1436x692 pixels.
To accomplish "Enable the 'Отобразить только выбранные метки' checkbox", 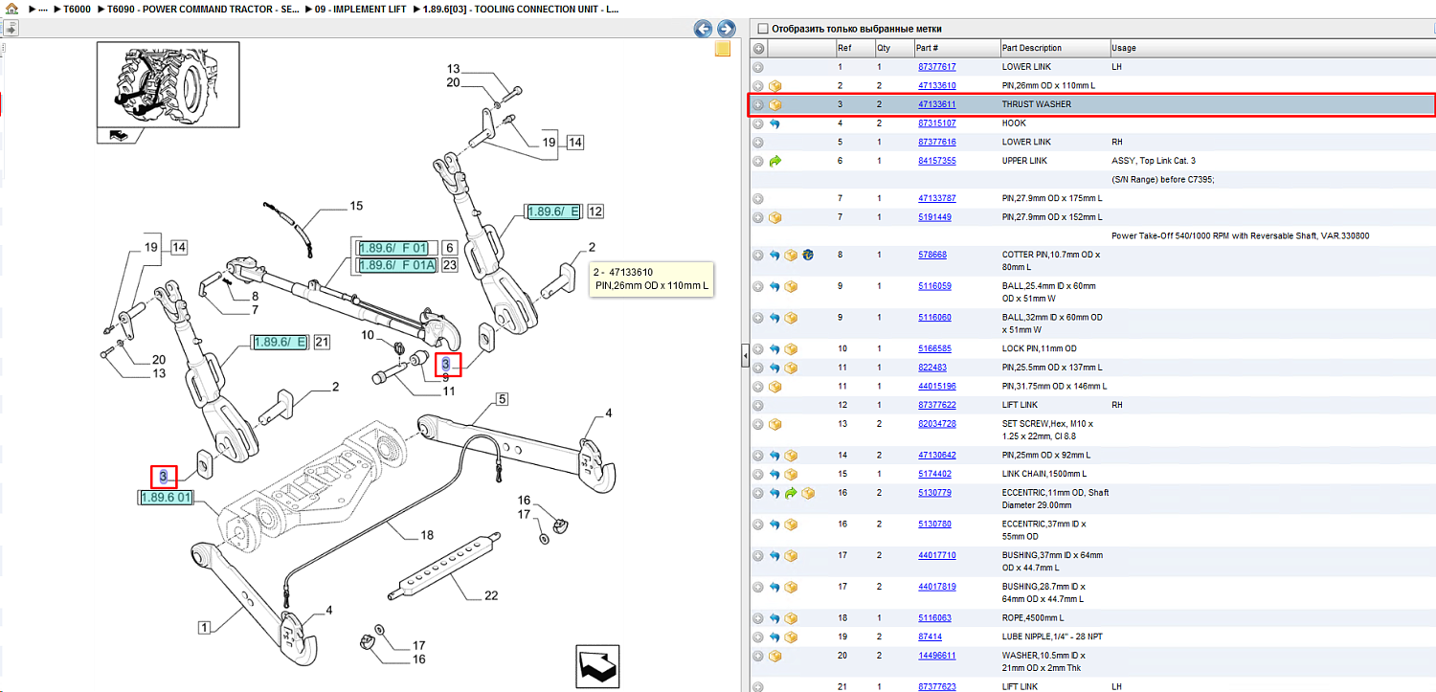I will [x=763, y=29].
